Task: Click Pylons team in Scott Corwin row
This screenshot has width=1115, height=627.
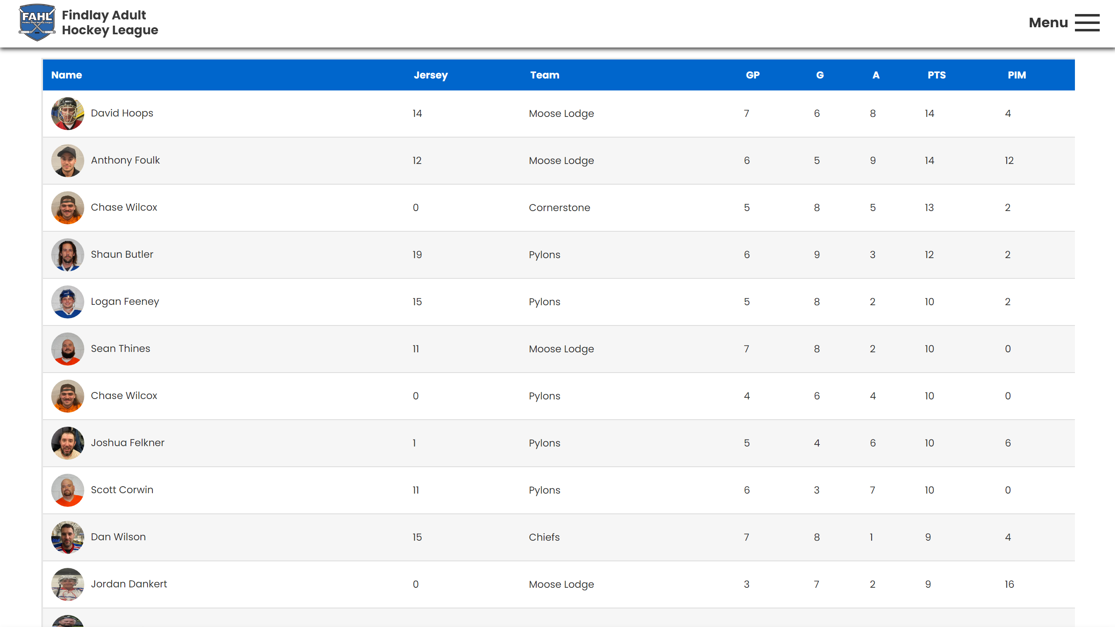Action: (x=544, y=490)
